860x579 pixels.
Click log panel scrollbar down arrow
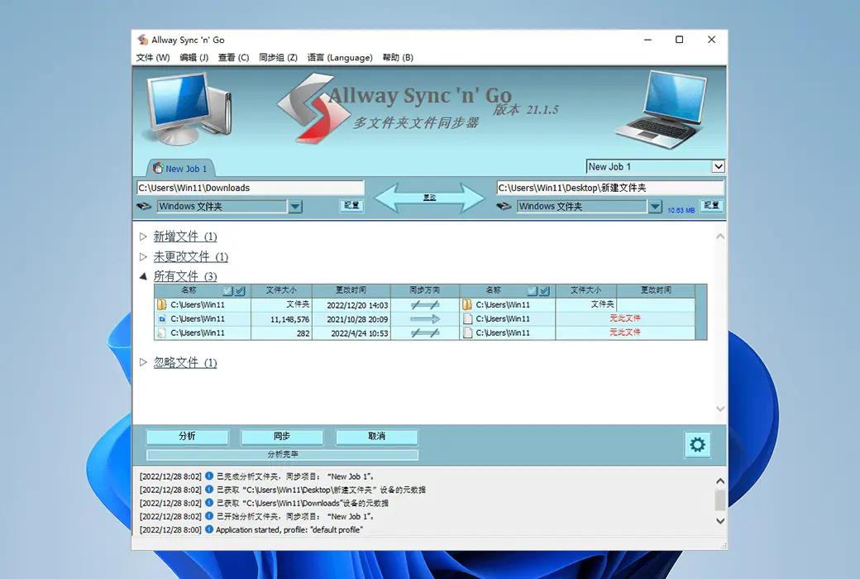[720, 521]
